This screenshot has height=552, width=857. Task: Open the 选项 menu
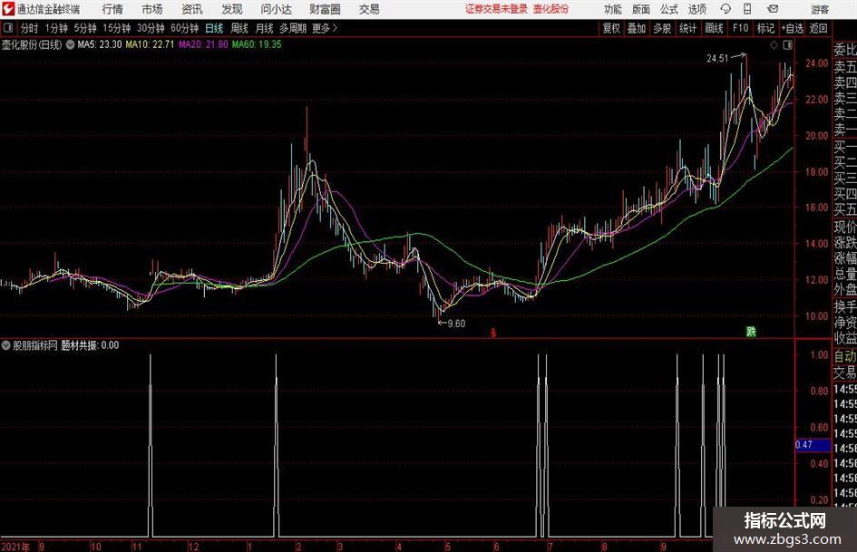coord(696,9)
